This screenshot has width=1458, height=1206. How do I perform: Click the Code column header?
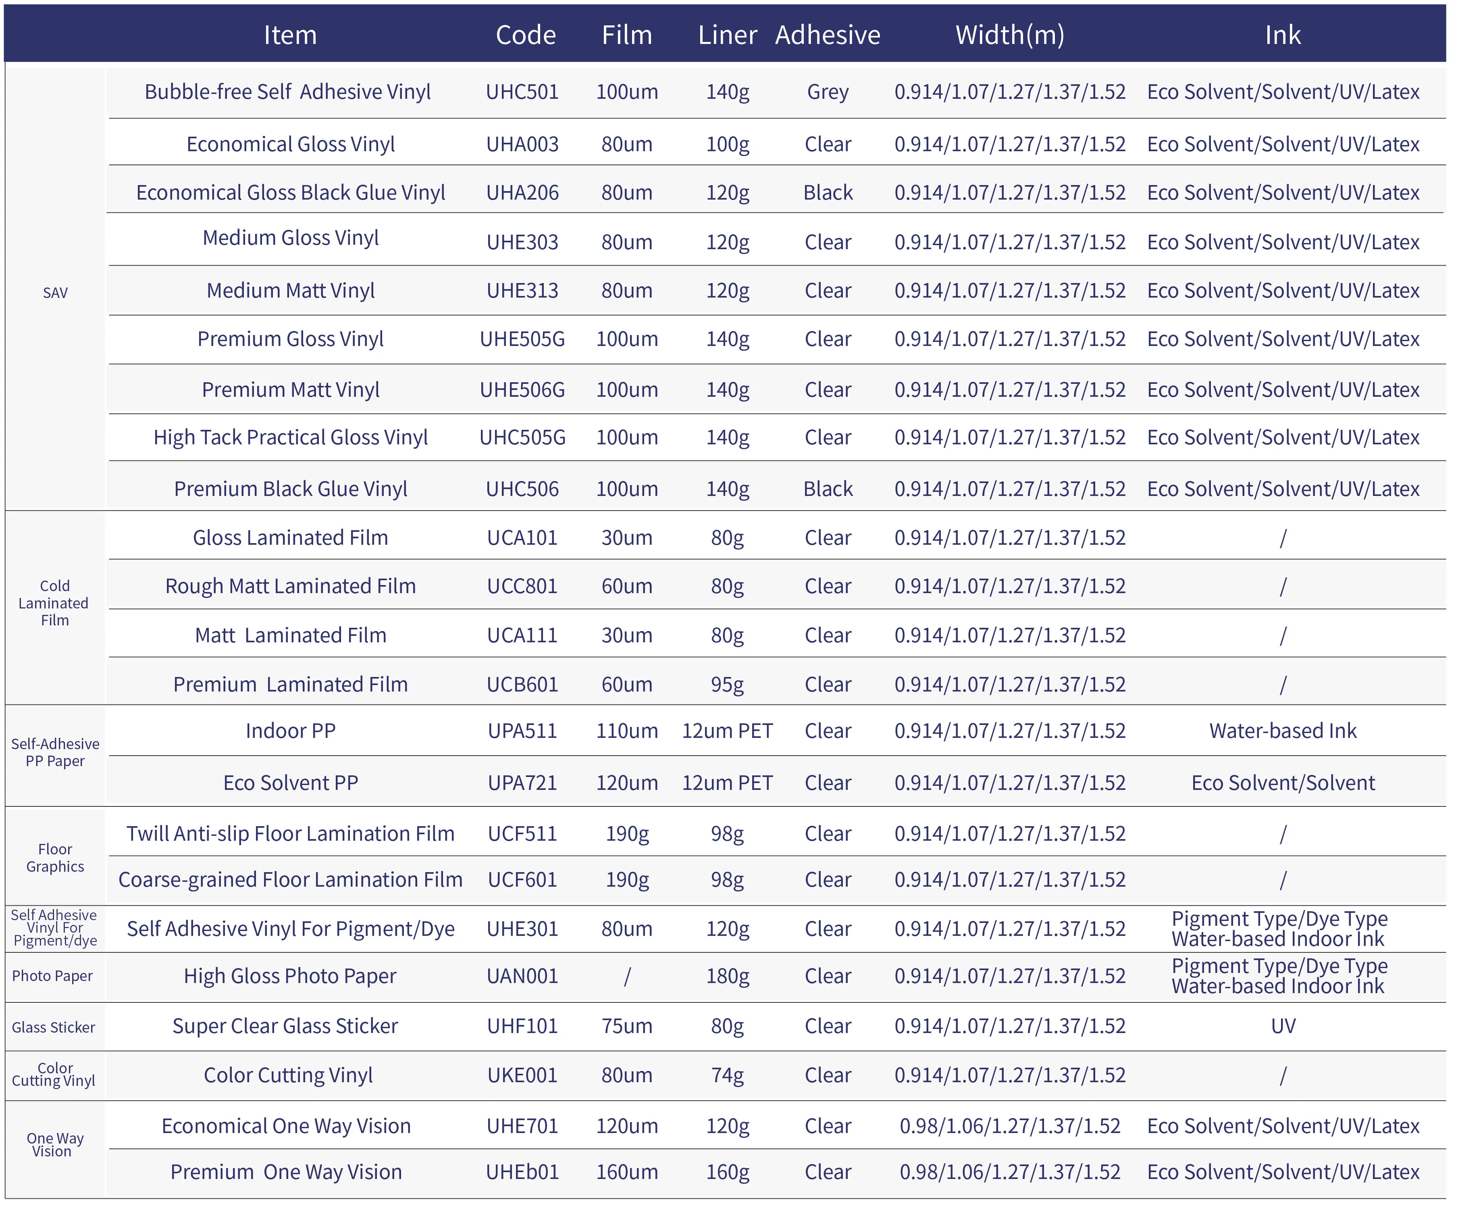[526, 35]
